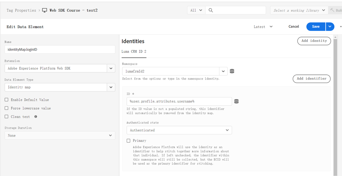Go to Tag Properties breadcrumb
The height and width of the screenshot is (176, 342).
coord(21,10)
